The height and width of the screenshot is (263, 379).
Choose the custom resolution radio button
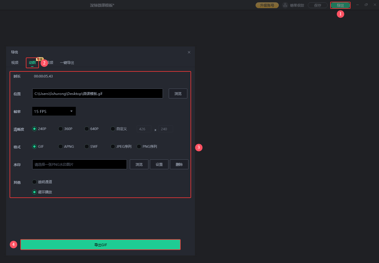pyautogui.click(x=113, y=129)
